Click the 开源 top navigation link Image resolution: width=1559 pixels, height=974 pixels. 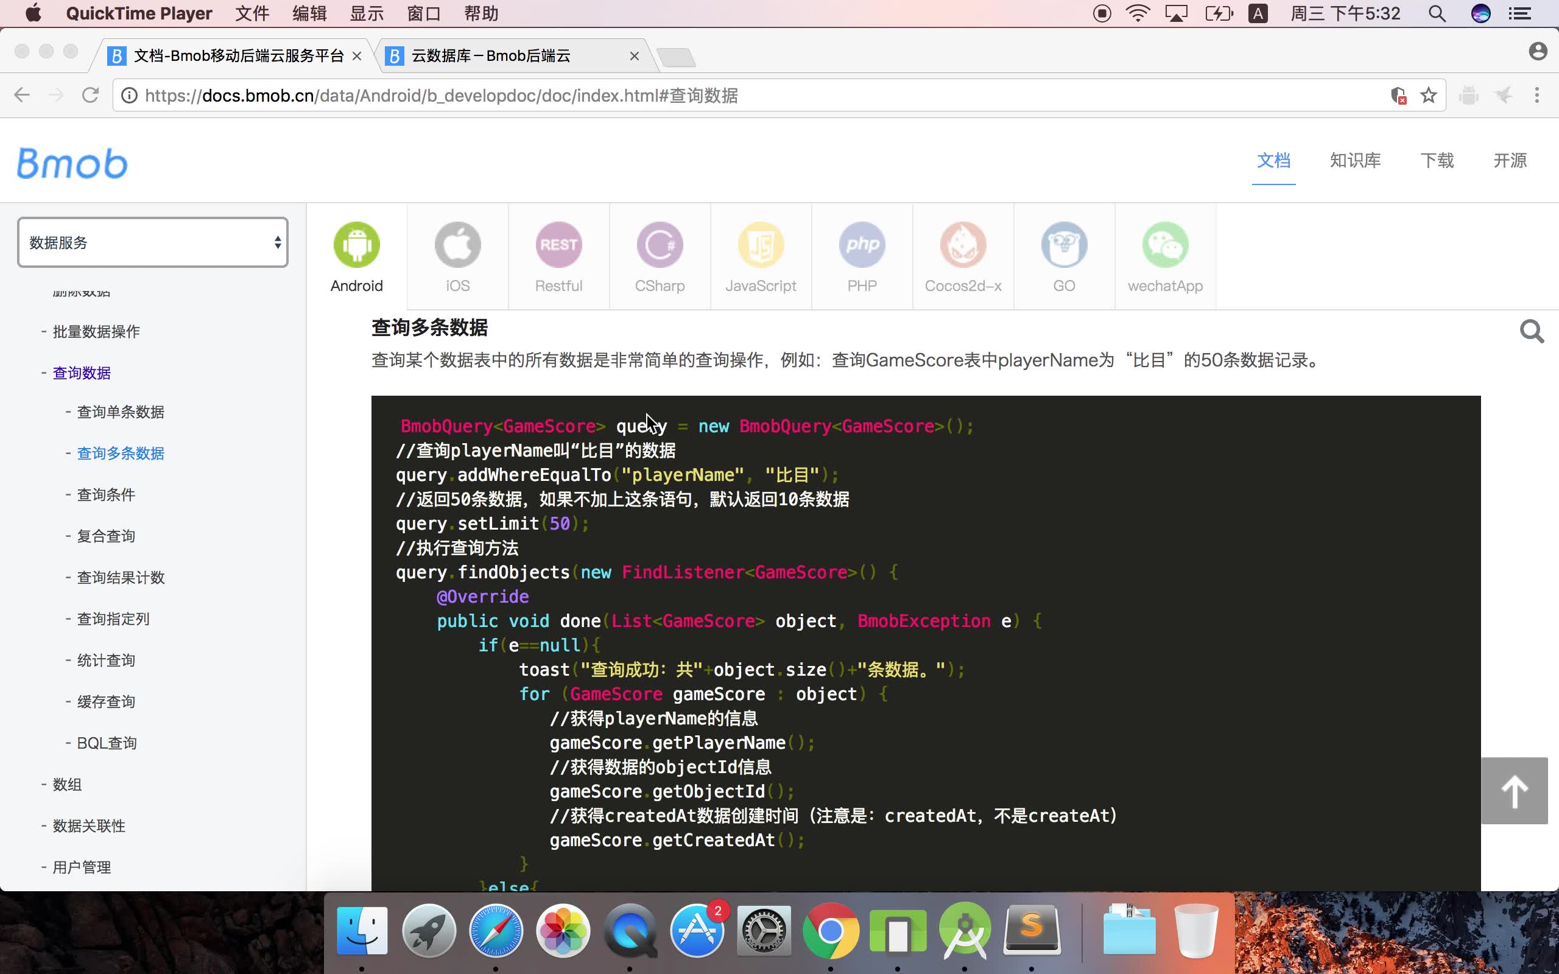(x=1510, y=160)
